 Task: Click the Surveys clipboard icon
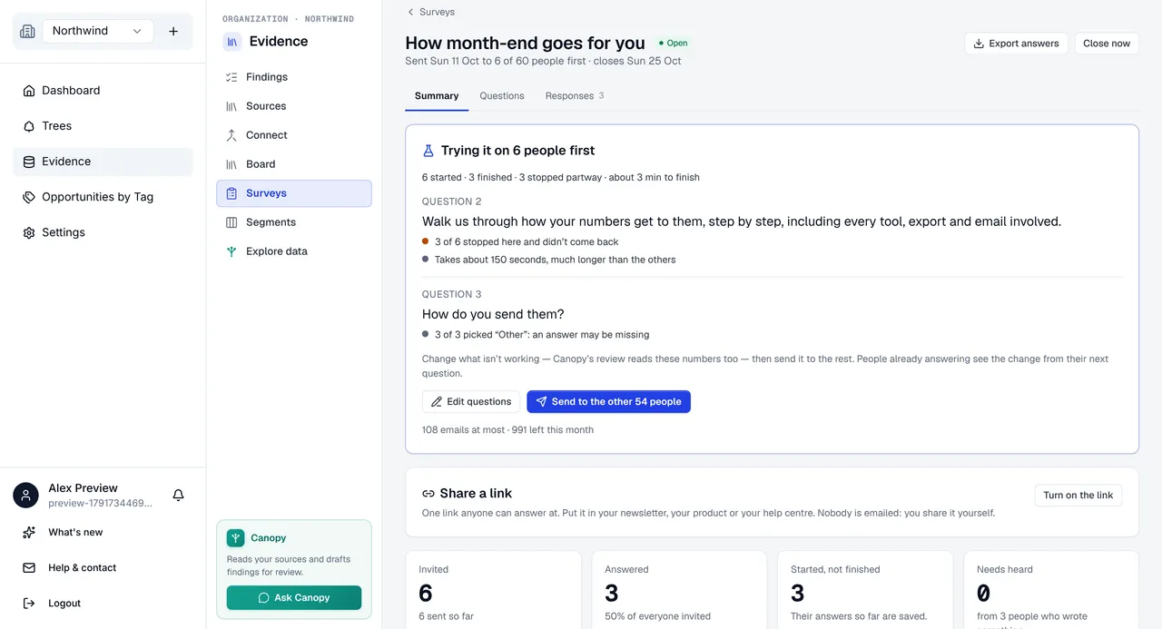click(x=231, y=193)
